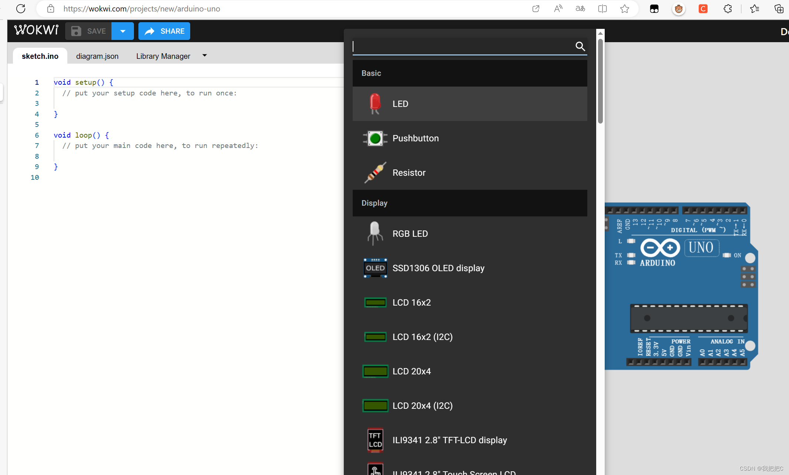Viewport: 789px width, 475px height.
Task: Click the Display category header
Action: point(470,203)
